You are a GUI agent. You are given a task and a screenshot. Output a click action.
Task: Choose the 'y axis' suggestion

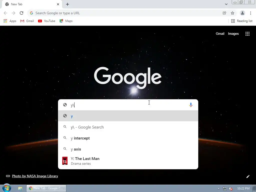pyautogui.click(x=128, y=149)
